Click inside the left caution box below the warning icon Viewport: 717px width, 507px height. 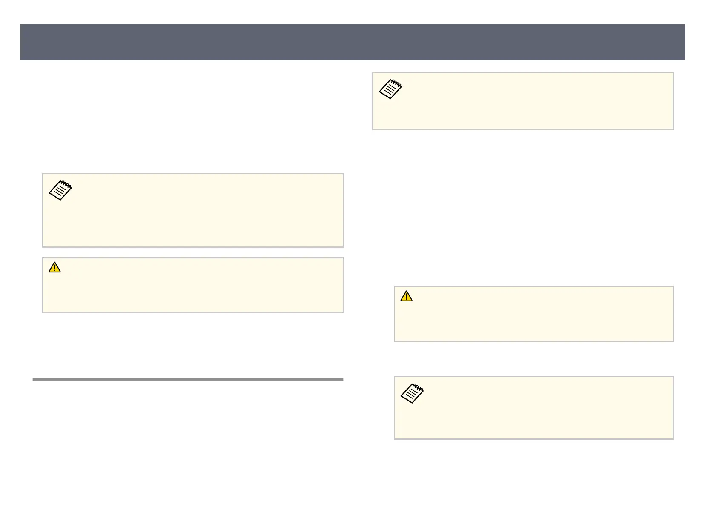tap(193, 293)
